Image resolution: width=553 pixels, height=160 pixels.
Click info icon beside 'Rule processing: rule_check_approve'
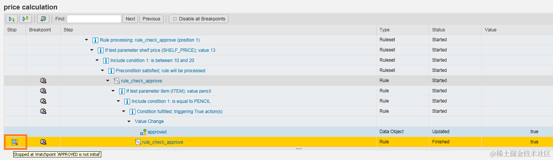tap(96, 40)
